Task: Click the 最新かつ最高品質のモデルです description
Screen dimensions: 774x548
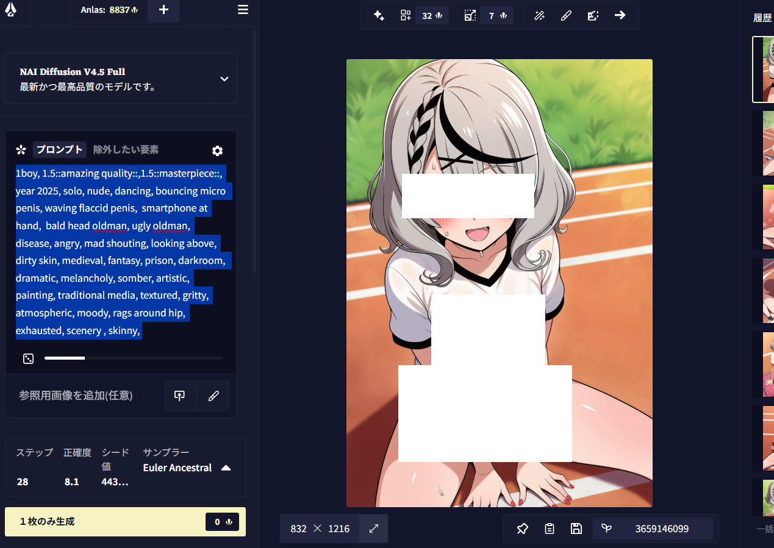Action: [87, 87]
